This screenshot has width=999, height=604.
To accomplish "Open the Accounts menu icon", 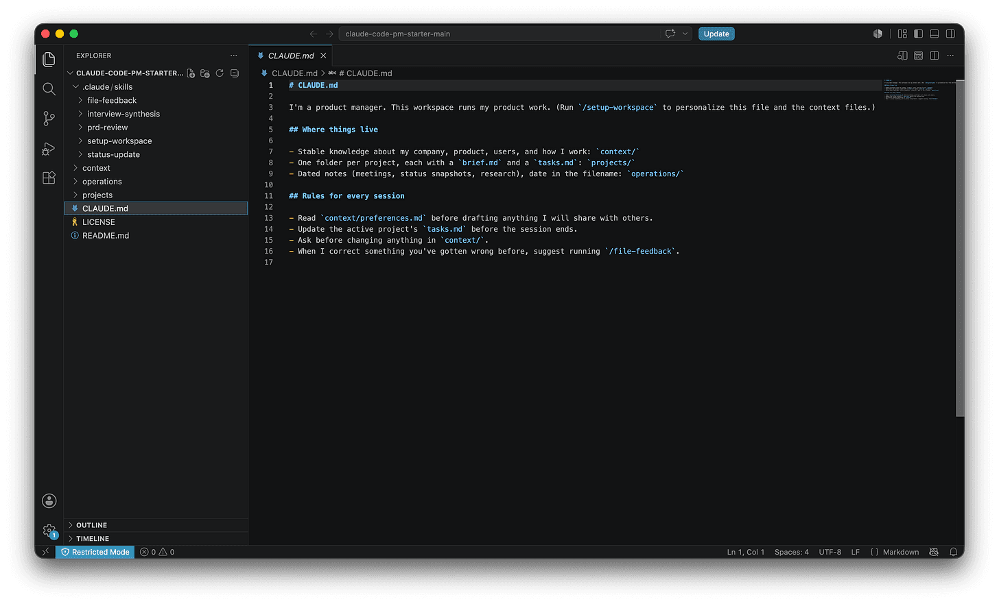I will [49, 501].
